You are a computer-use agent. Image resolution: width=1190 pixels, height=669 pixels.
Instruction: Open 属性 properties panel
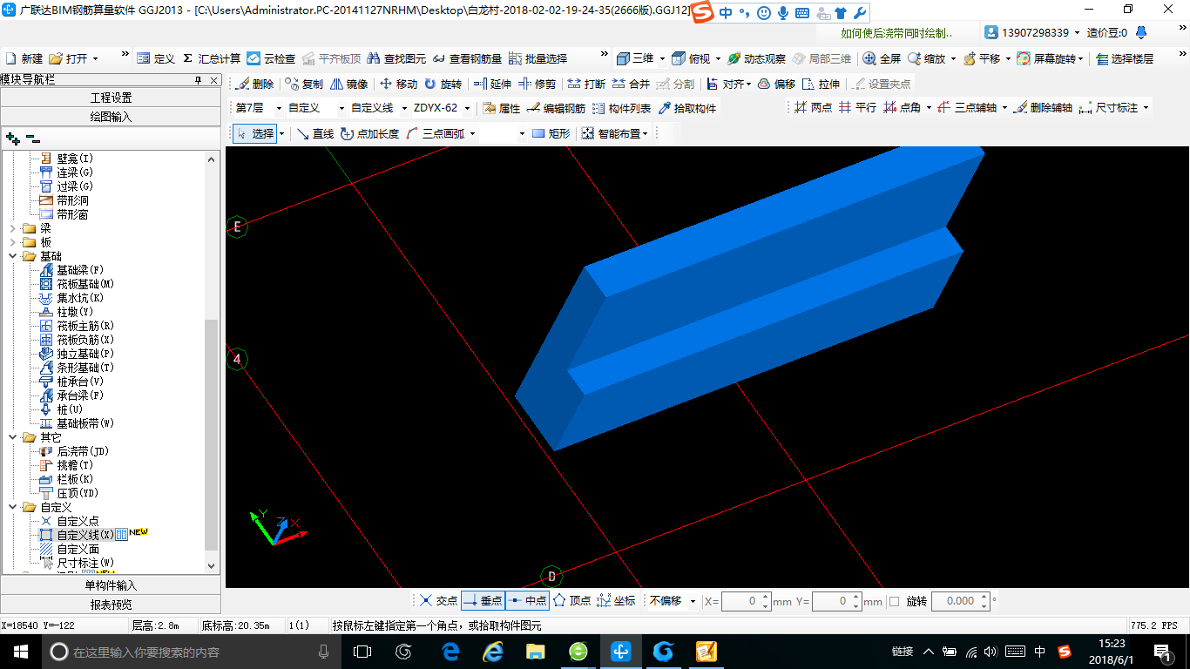(501, 108)
